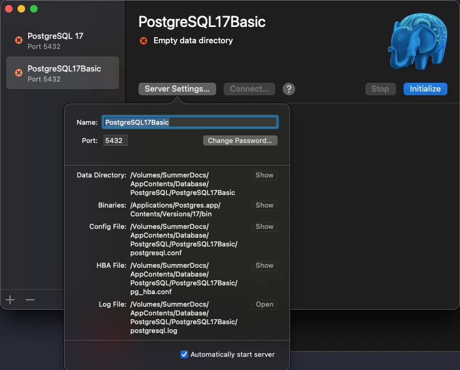The image size is (460, 370).
Task: Select PostgreSQL 17 server in sidebar
Action: click(63, 41)
